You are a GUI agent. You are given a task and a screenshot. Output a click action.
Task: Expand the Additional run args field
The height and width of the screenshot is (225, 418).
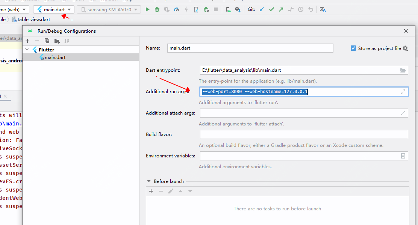pyautogui.click(x=403, y=92)
